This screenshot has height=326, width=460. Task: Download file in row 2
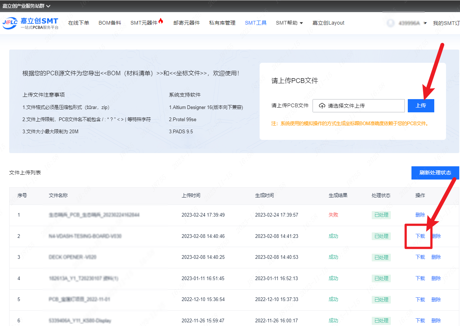(420, 236)
